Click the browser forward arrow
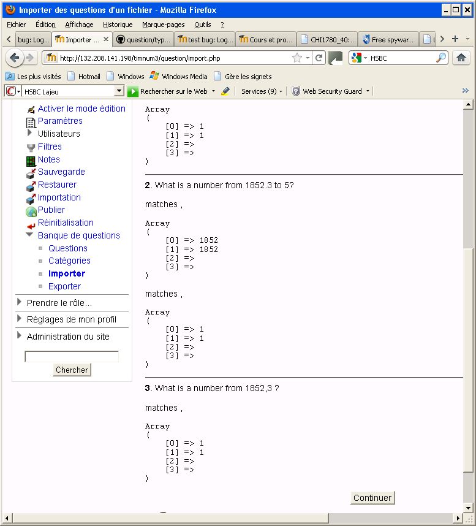Image resolution: width=476 pixels, height=526 pixels. click(30, 58)
